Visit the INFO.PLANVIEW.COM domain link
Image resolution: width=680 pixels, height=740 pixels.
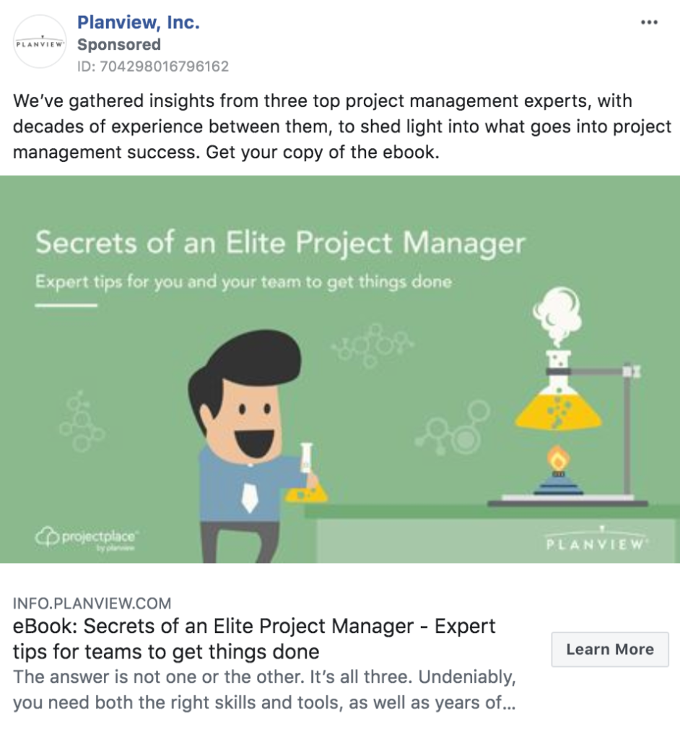click(92, 603)
